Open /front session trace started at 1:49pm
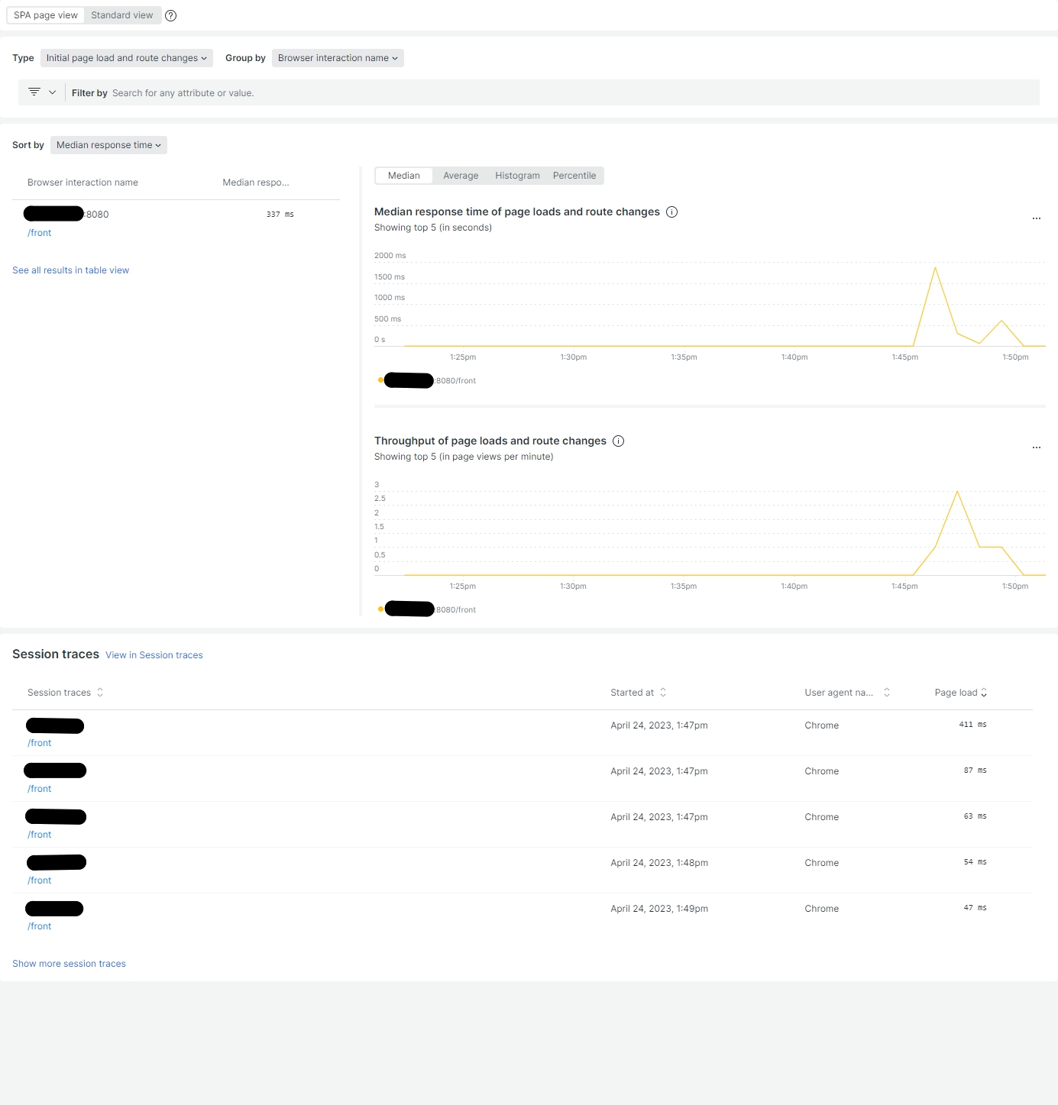The image size is (1058, 1105). 40,926
